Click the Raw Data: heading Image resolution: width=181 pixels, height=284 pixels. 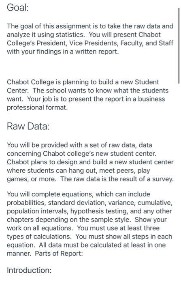(x=28, y=126)
